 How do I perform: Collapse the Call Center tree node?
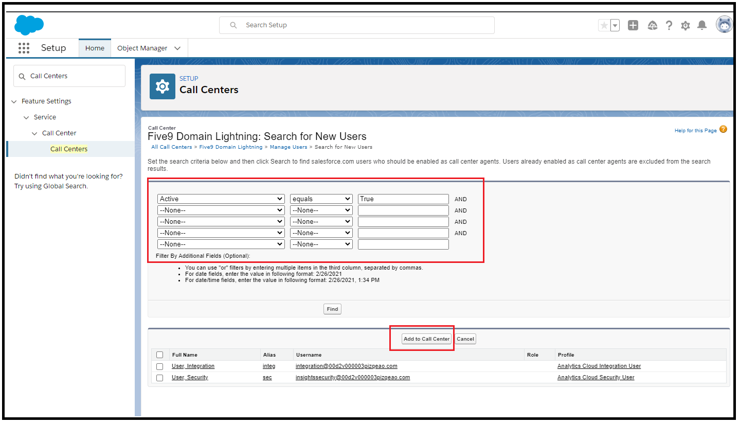pyautogui.click(x=34, y=134)
